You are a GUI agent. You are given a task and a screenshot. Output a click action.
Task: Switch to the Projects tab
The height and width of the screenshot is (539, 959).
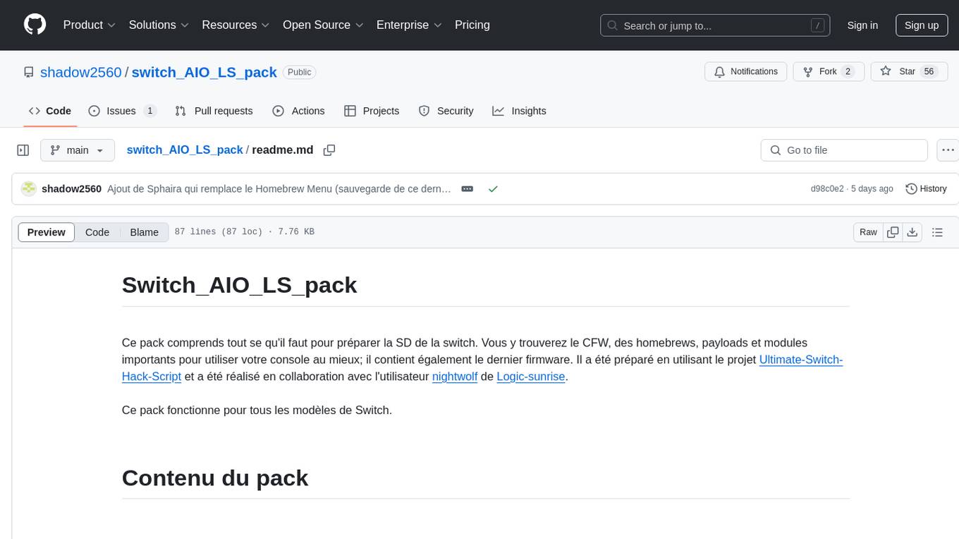click(x=372, y=111)
